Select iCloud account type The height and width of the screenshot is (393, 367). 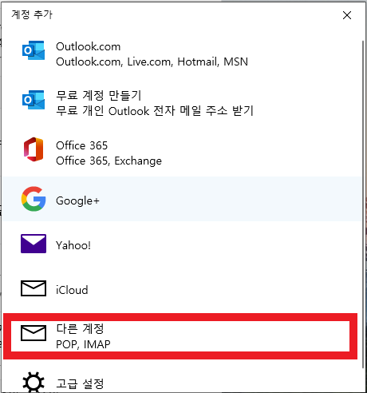click(182, 288)
